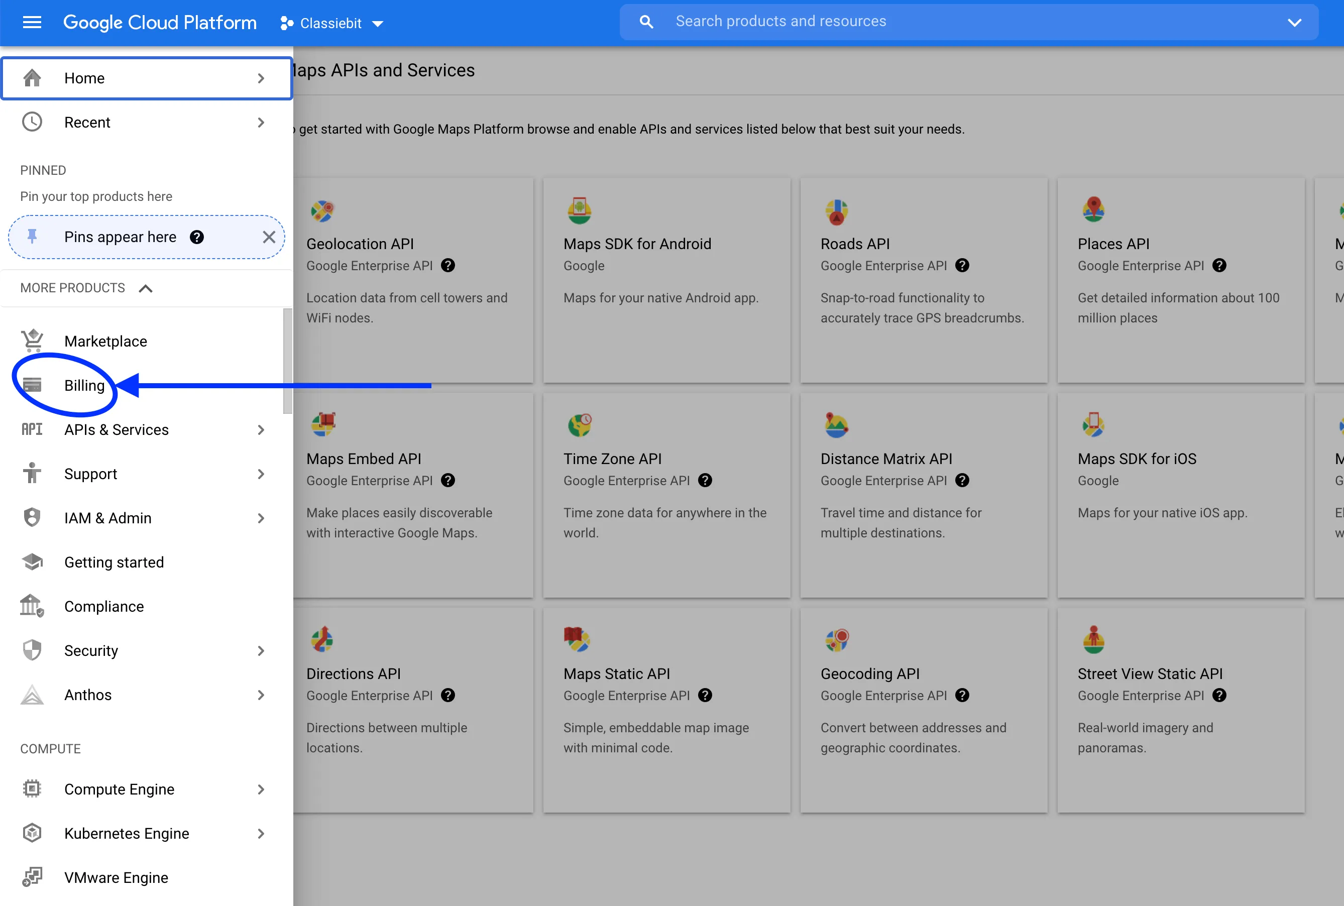Open Recent from the navigation menu
Image resolution: width=1344 pixels, height=906 pixels.
tap(87, 122)
